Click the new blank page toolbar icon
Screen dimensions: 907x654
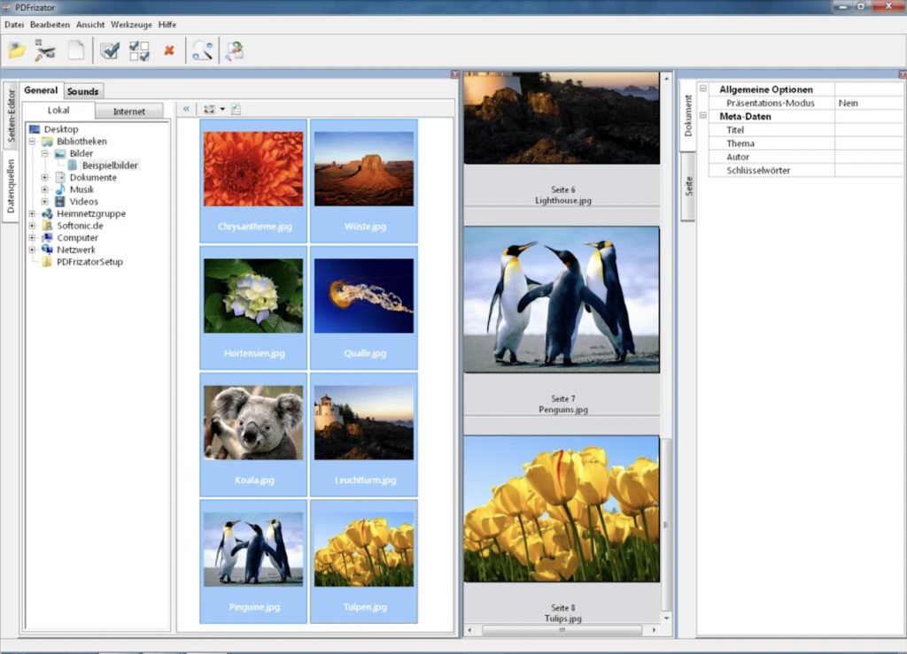(76, 50)
